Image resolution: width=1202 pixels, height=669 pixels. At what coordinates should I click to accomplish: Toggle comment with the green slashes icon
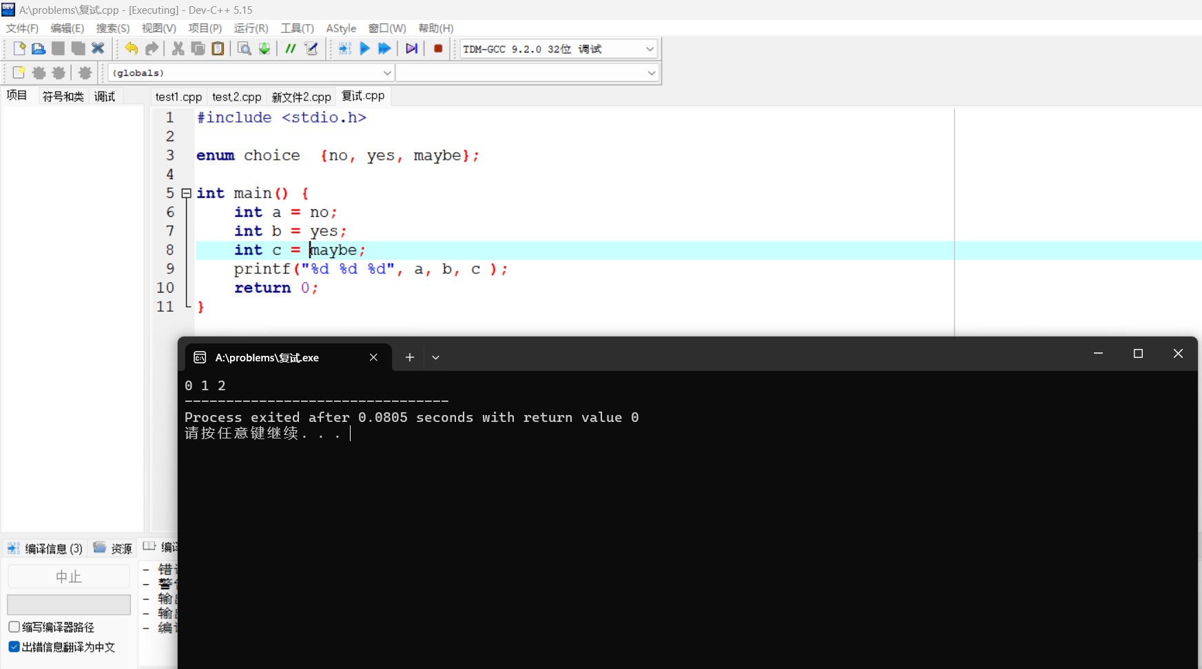coord(291,49)
